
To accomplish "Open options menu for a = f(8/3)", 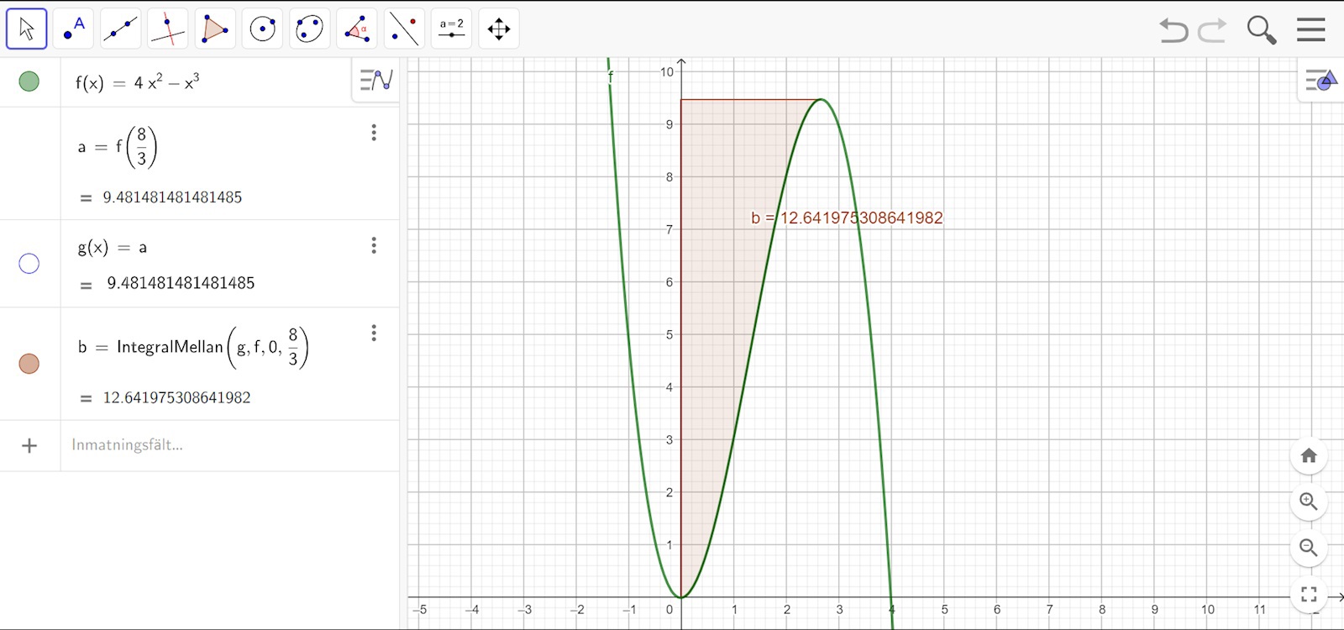I will (x=374, y=133).
